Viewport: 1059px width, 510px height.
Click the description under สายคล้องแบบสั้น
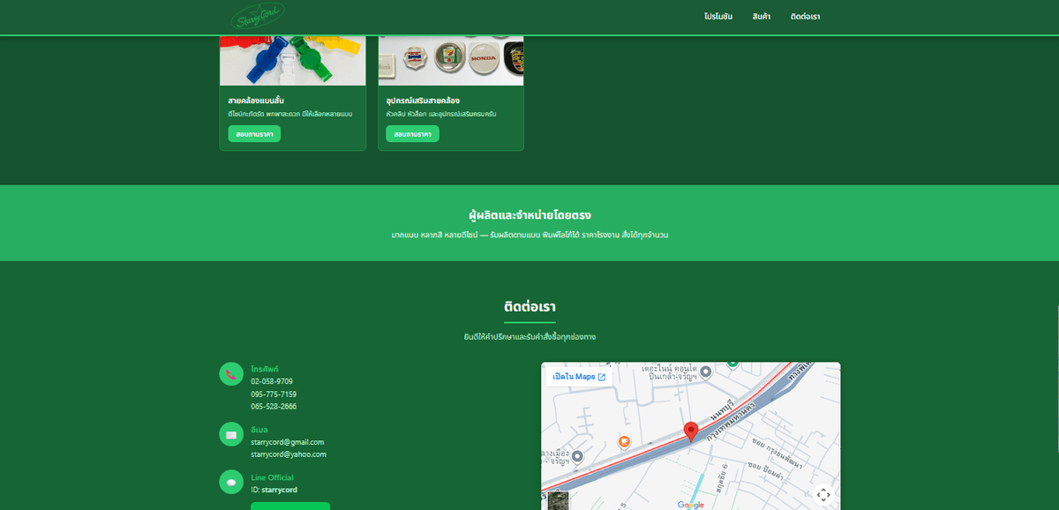tap(290, 115)
